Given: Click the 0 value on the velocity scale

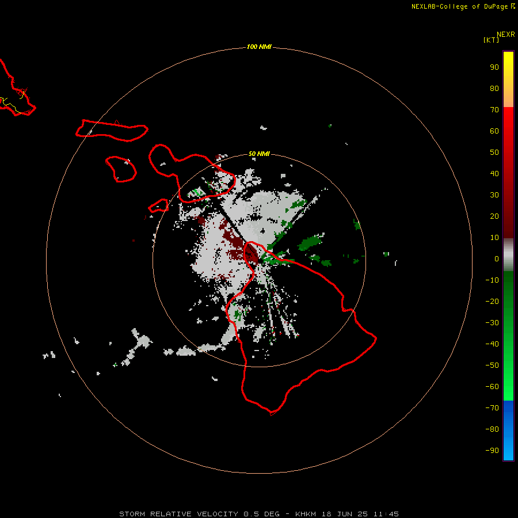Looking at the screenshot, I should 497,259.
